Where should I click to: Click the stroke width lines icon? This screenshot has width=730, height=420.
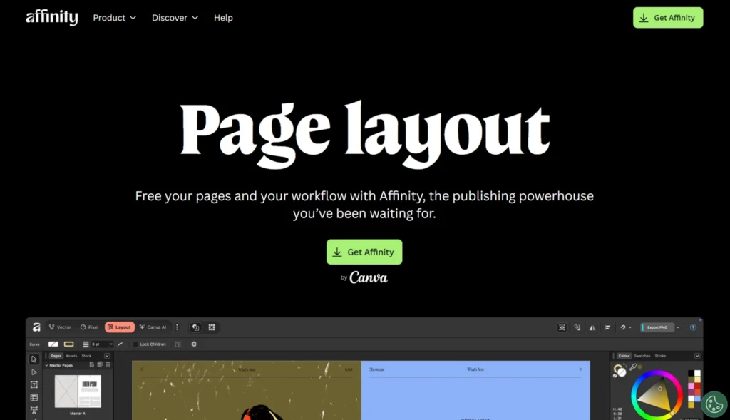tap(86, 344)
